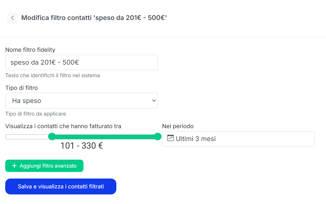326x204 pixels.
Task: Click the Modifica filtro contatti page title
Action: [94, 18]
